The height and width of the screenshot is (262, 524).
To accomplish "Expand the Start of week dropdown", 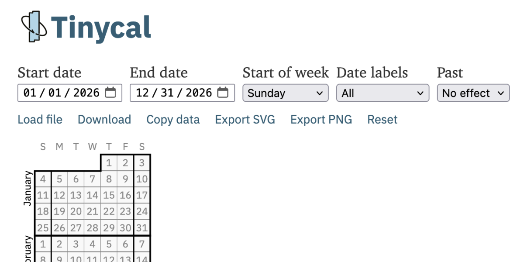I will (x=285, y=93).
